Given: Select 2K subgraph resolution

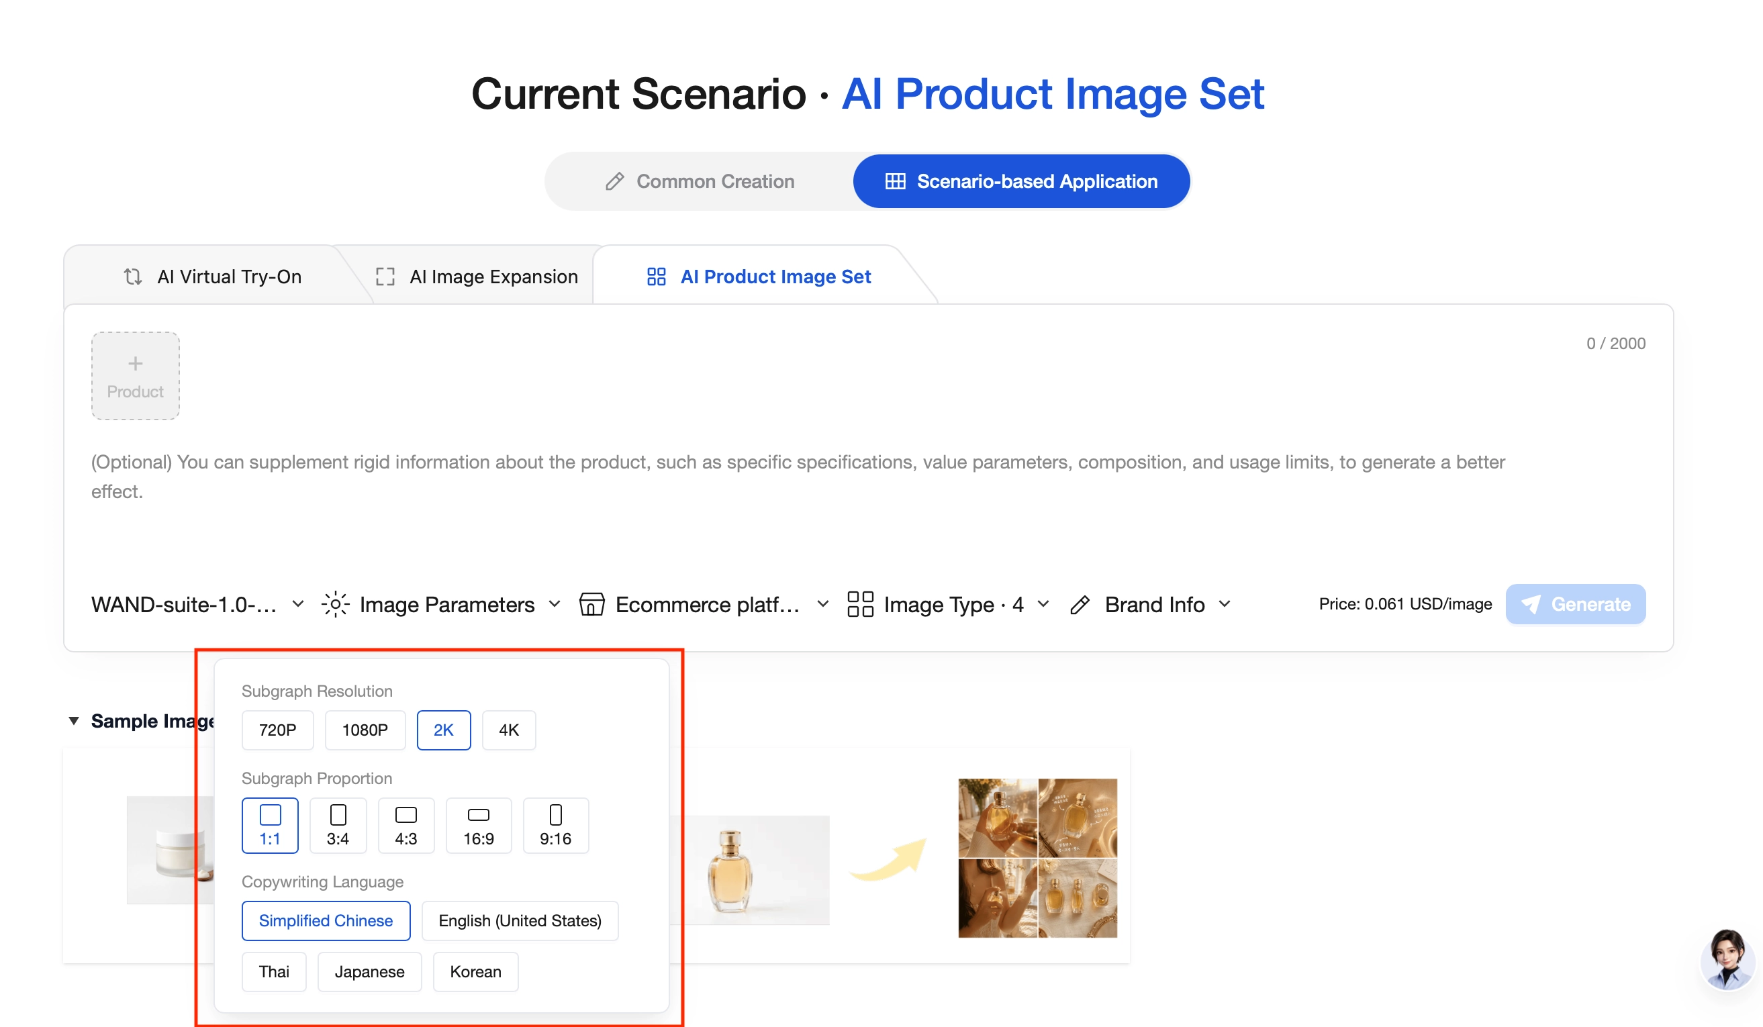Looking at the screenshot, I should click(444, 730).
